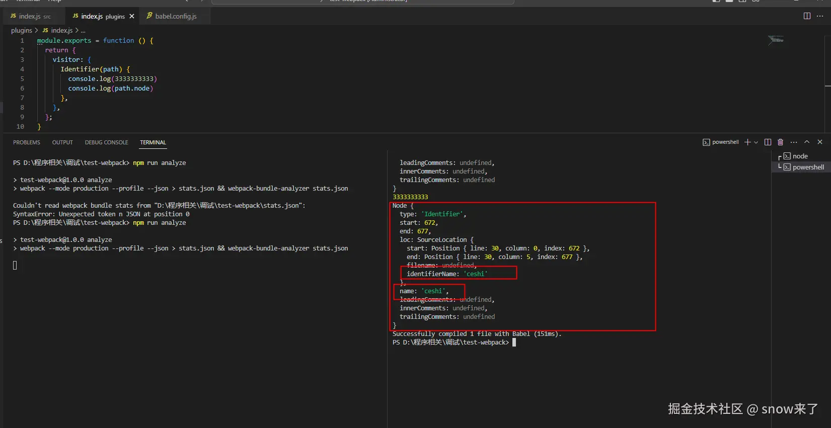Viewport: 831px width, 428px height.
Task: Select the powershell terminal in the list
Action: (801, 167)
